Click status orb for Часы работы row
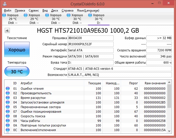The height and width of the screenshot is (138, 176). pyautogui.click(x=8, y=121)
